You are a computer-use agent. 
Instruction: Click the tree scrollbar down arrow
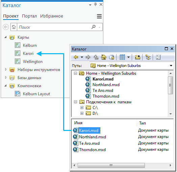click(x=171, y=114)
